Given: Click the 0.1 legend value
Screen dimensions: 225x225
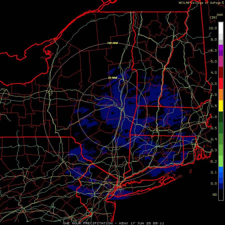Looking at the screenshot, I should 214,172.
